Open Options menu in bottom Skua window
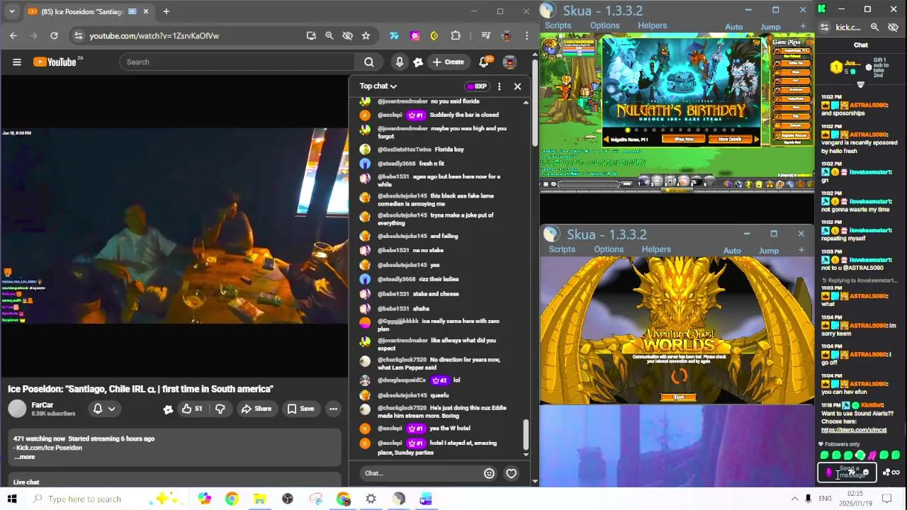The height and width of the screenshot is (510, 907). point(609,249)
